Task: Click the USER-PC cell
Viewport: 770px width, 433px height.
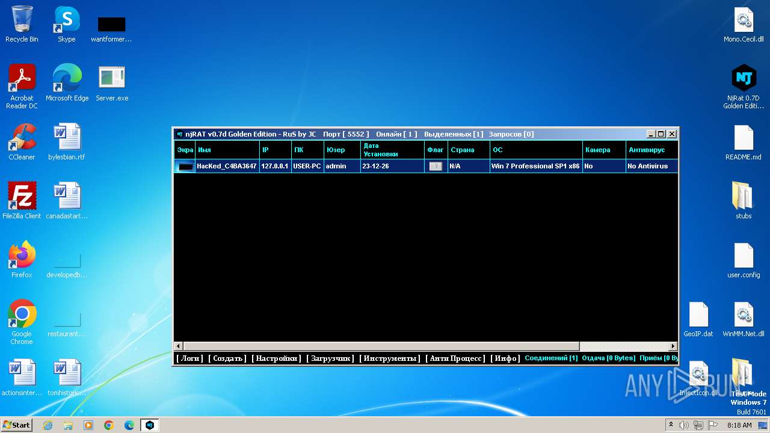Action: [x=307, y=166]
